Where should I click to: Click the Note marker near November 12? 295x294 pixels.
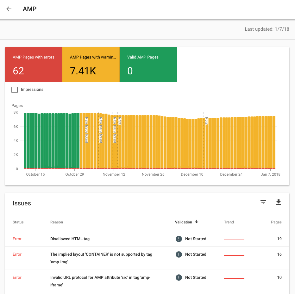coord(120,121)
